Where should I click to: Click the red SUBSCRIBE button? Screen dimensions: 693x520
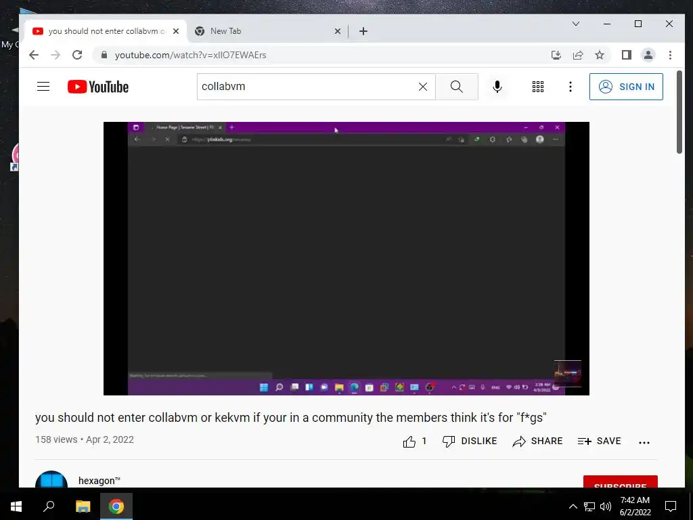tap(620, 482)
